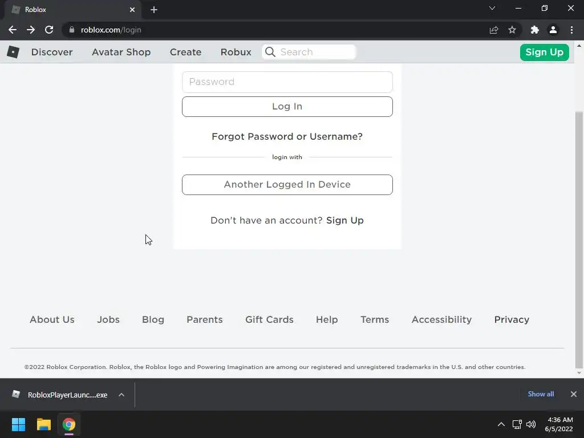
Task: Click the scrollbar down arrow
Action: (579, 373)
